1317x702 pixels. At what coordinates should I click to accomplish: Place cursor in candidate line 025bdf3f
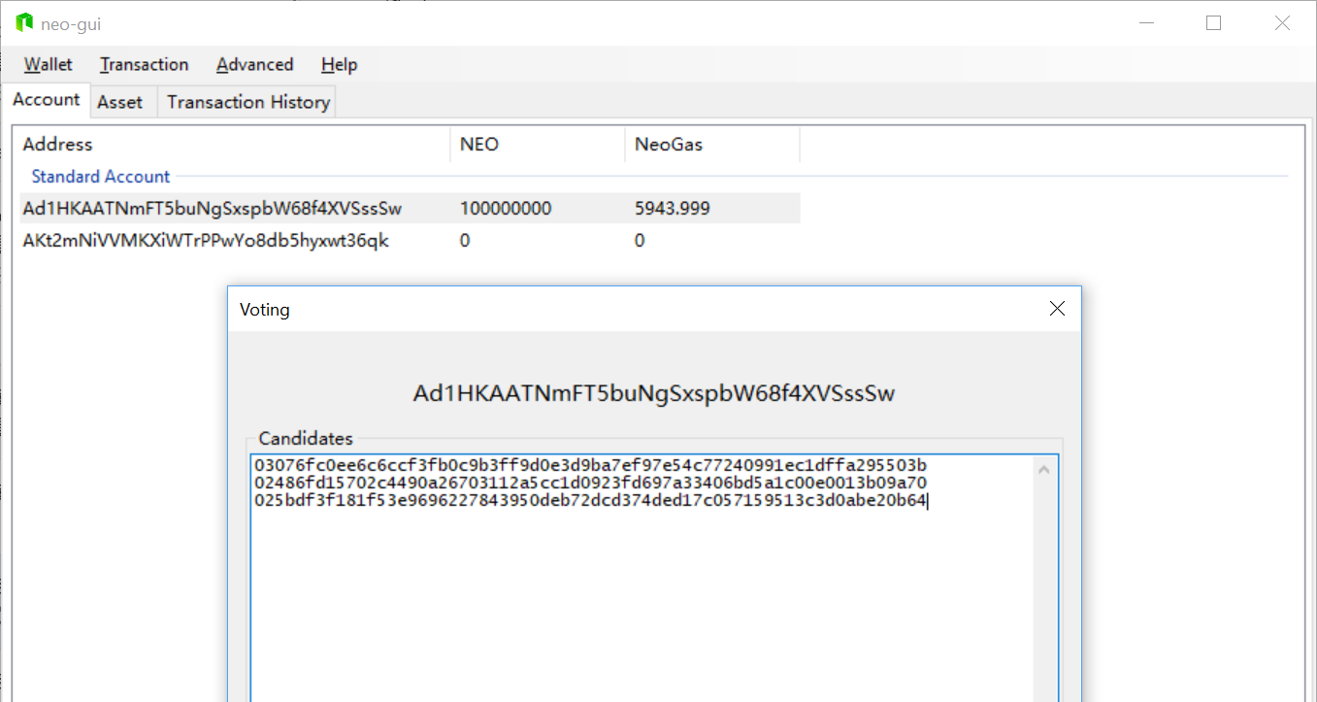coord(591,501)
